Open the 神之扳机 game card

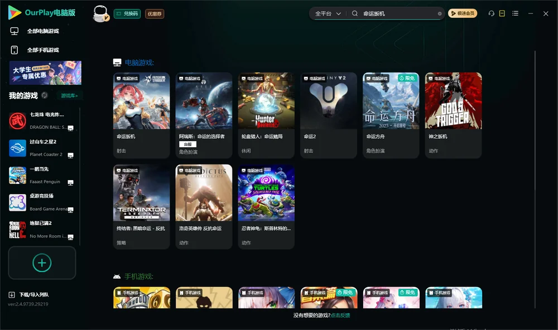[x=453, y=115]
